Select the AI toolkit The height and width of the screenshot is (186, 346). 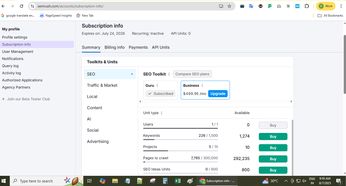[110, 119]
